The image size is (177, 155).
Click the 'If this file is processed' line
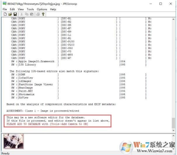click(x=58, y=121)
